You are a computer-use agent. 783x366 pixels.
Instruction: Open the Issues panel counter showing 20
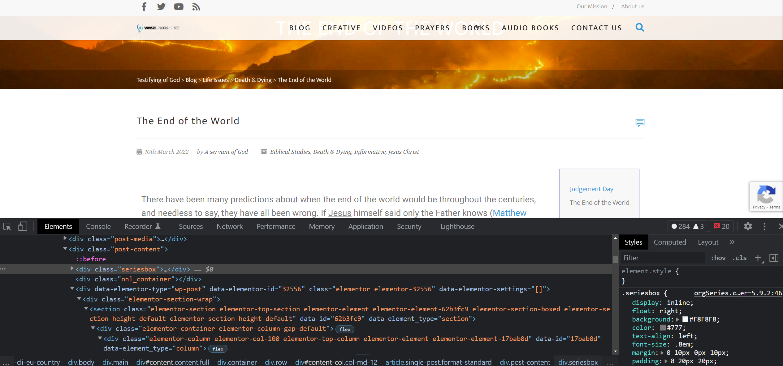point(721,226)
